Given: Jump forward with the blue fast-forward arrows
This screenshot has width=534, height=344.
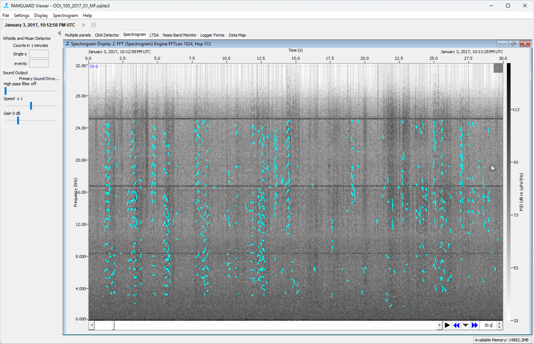Looking at the screenshot, I should (x=475, y=325).
